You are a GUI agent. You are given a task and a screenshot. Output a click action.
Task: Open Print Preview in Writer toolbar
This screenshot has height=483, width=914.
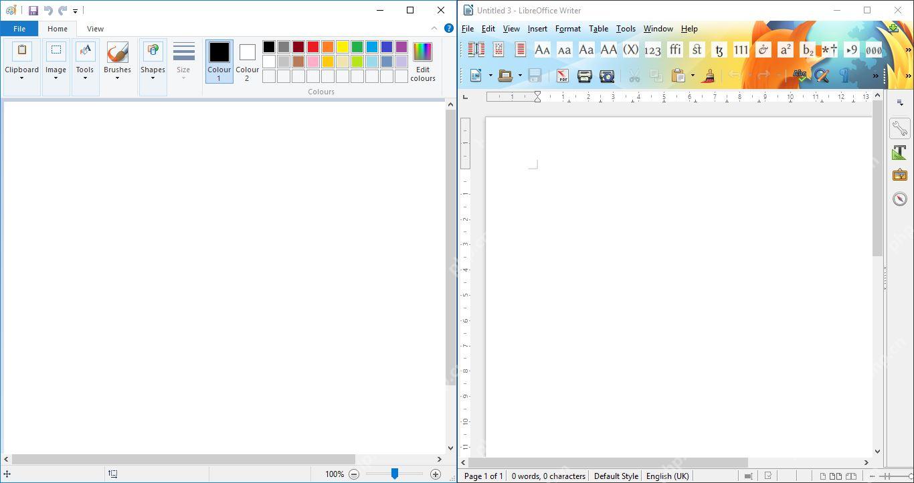pyautogui.click(x=607, y=76)
